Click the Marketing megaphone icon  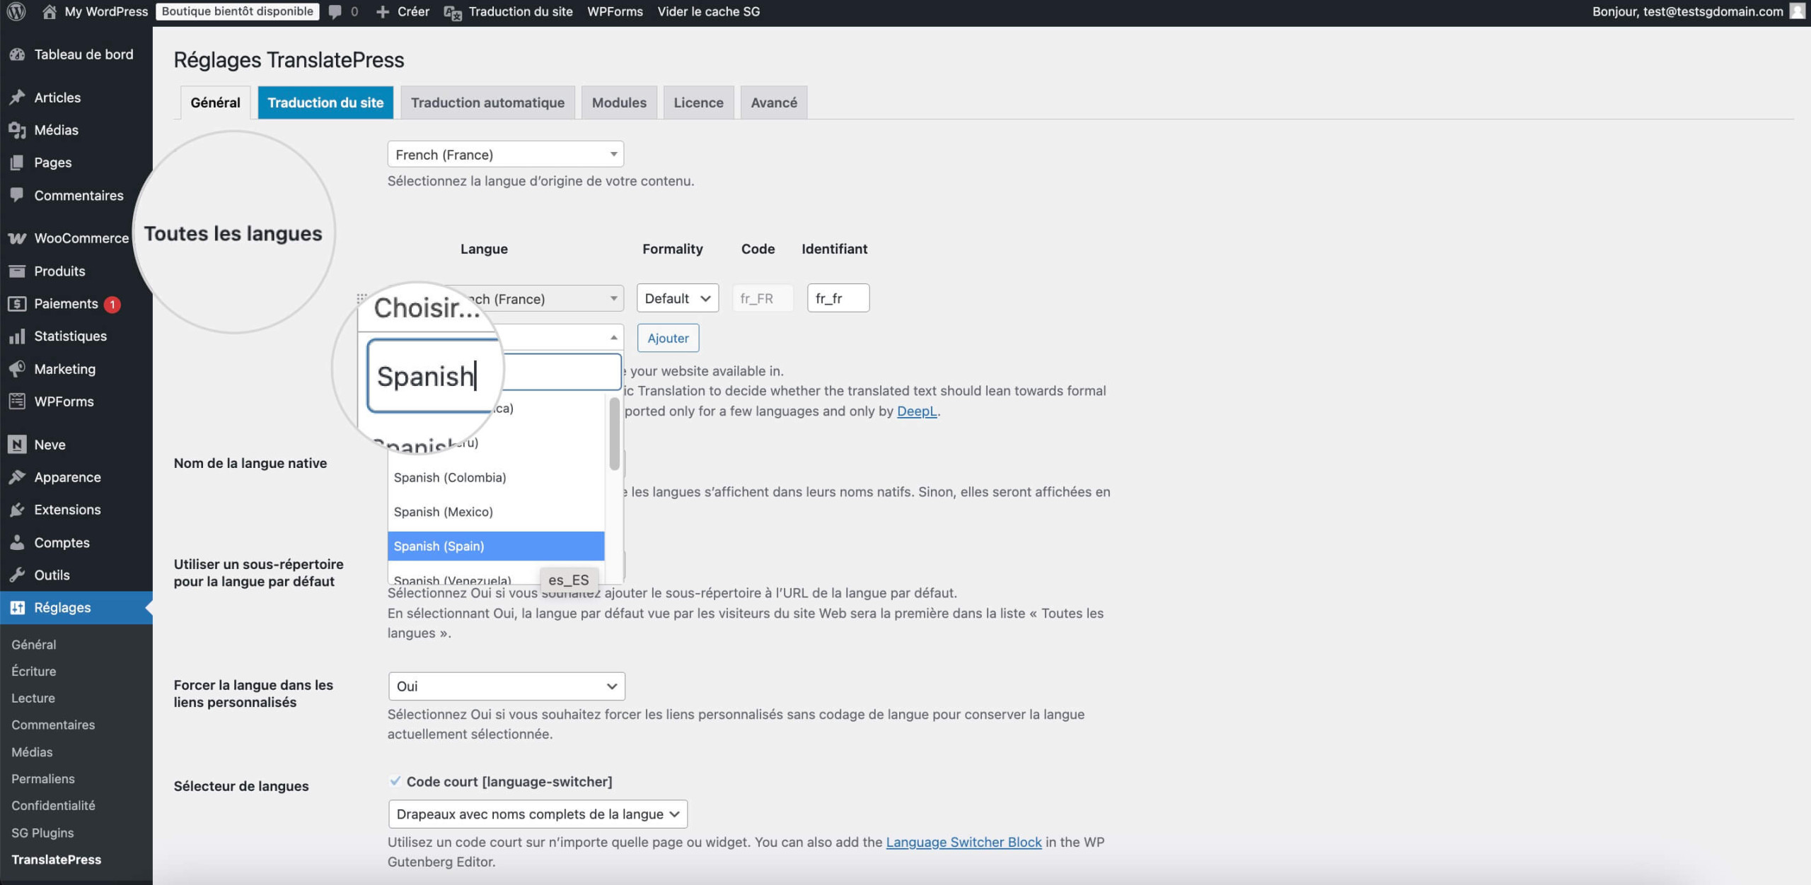(x=18, y=368)
